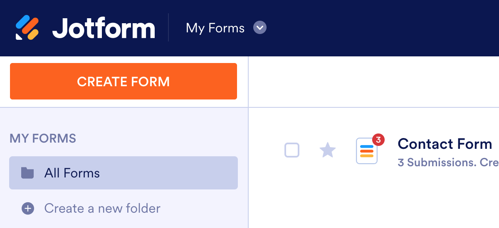Expand the chevron arrow beside My Forms
This screenshot has height=228, width=499.
pos(260,28)
